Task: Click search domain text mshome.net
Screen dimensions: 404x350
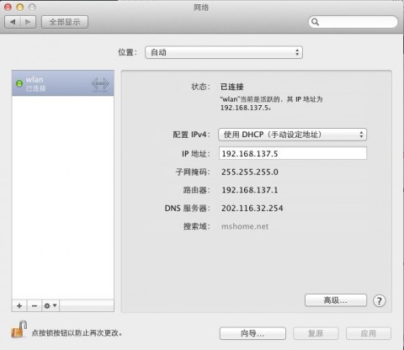Action: point(245,226)
